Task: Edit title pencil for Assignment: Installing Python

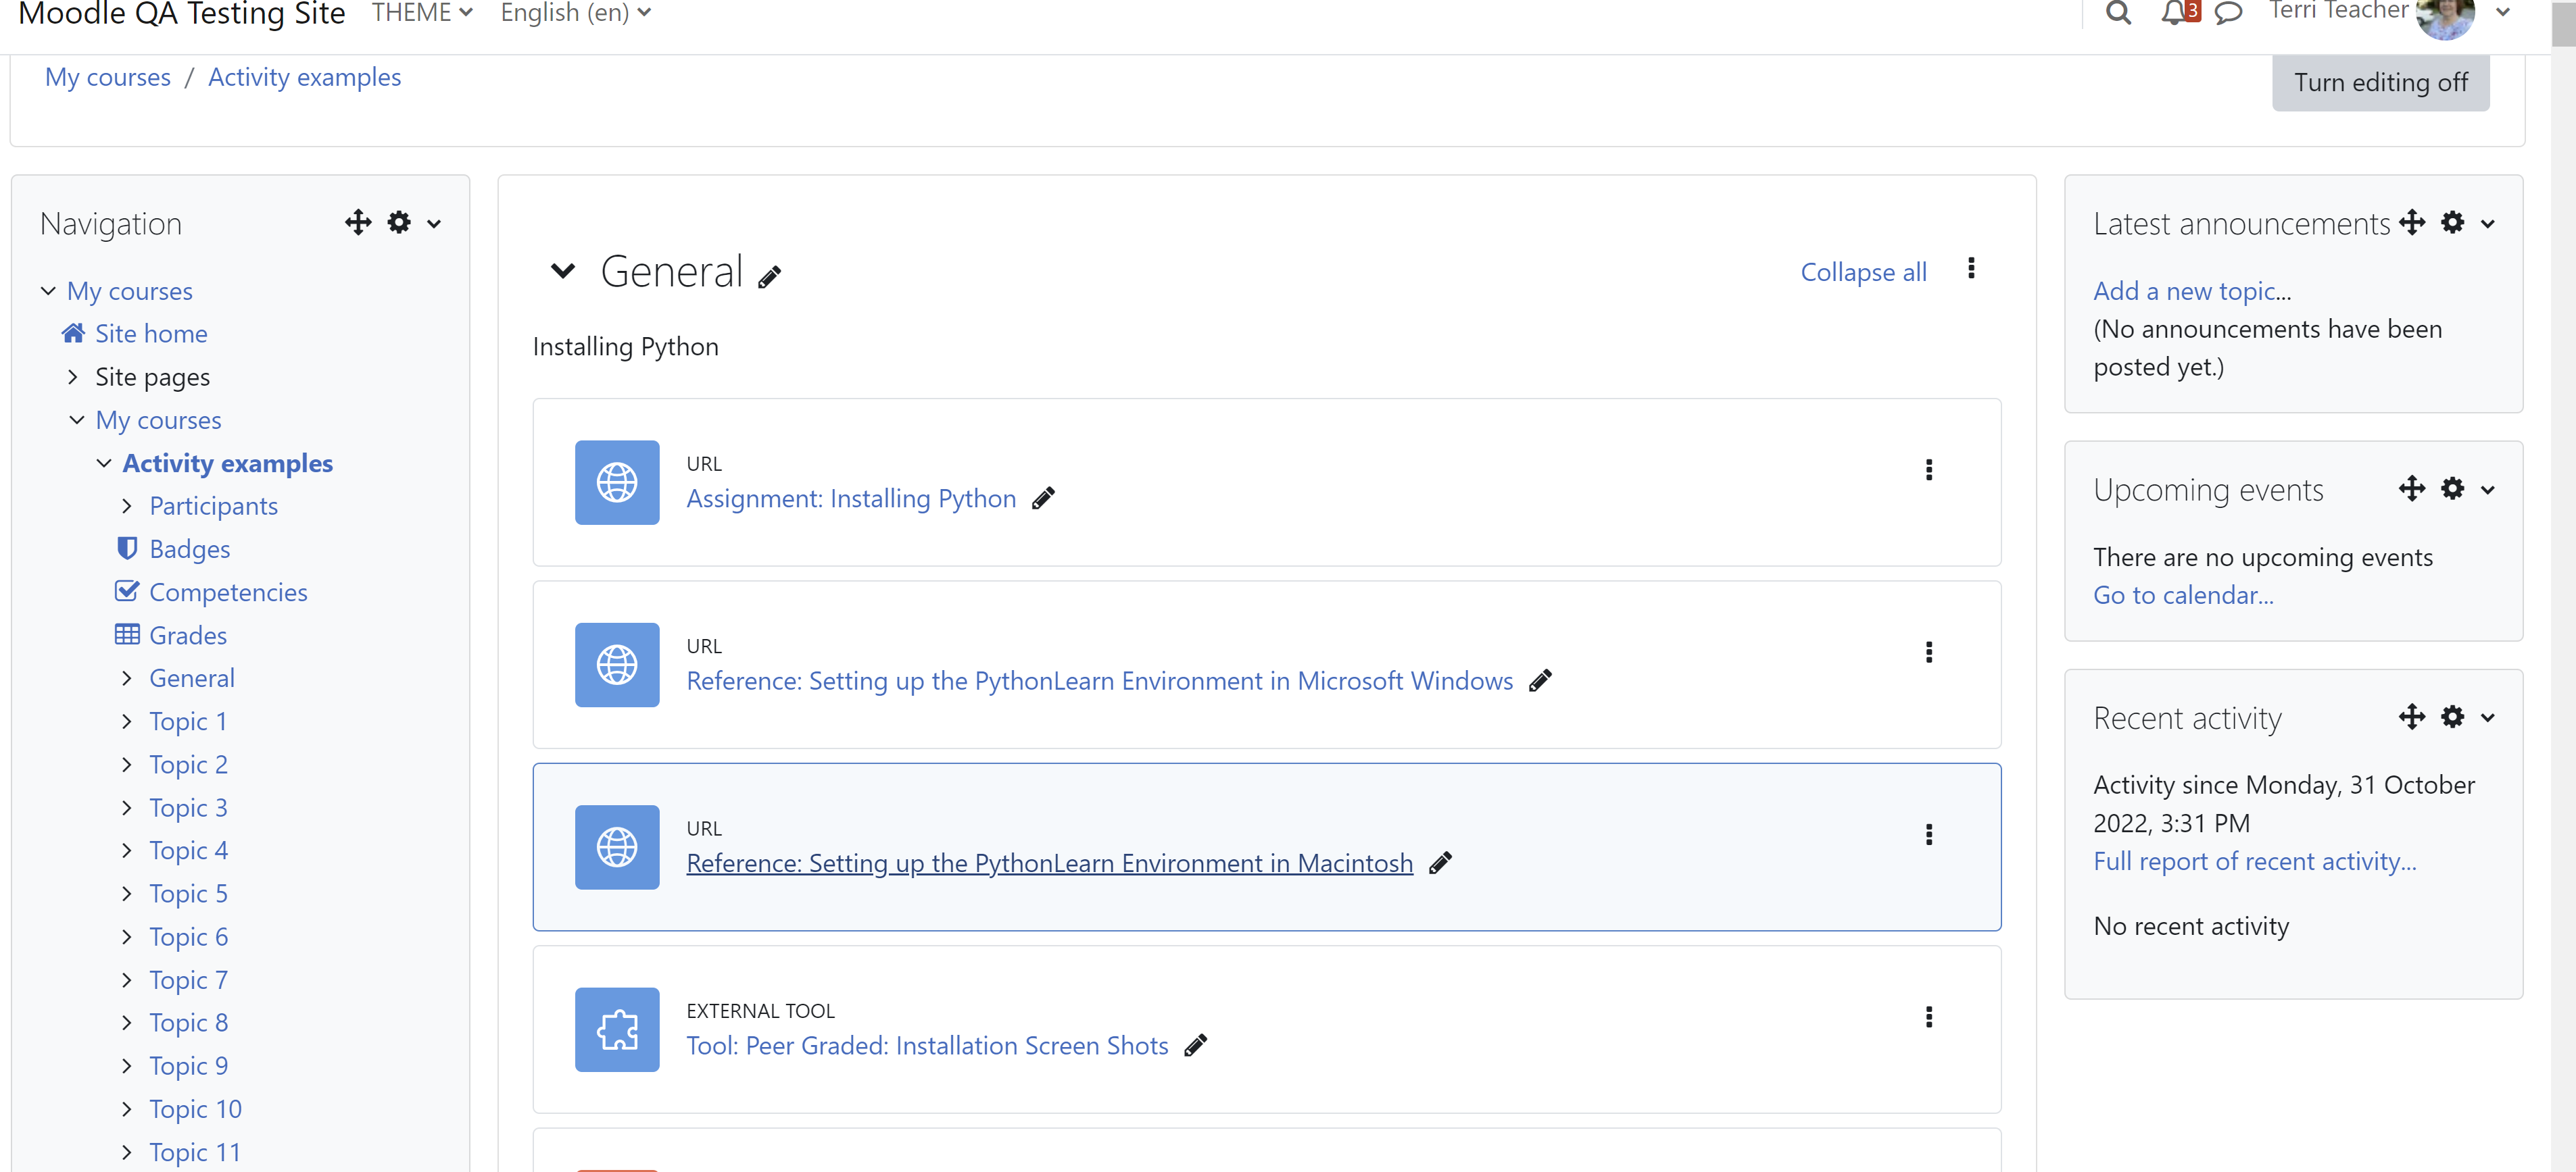Action: [x=1043, y=498]
